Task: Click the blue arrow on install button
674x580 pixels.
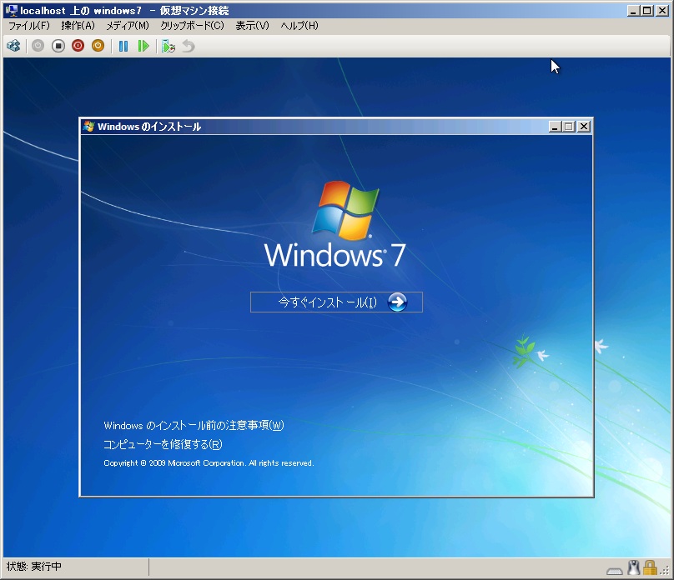Action: (x=397, y=302)
